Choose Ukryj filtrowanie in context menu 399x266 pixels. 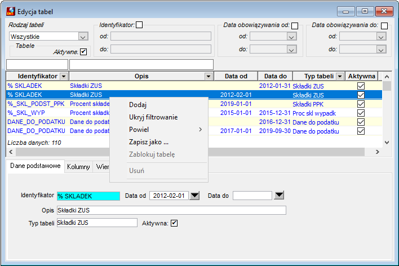tap(159, 117)
